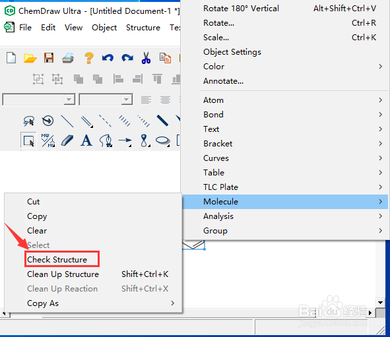Image resolution: width=390 pixels, height=337 pixels.
Task: Expand the Copy As submenu
Action: pos(93,303)
